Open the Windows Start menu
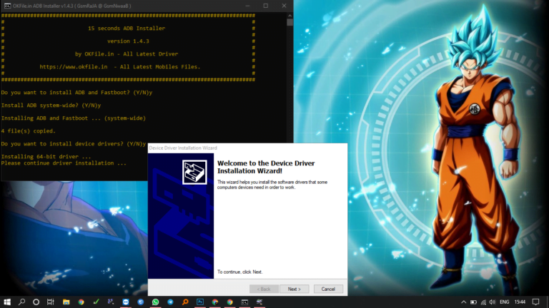Screen dimensions: 549x308 (x=7, y=302)
